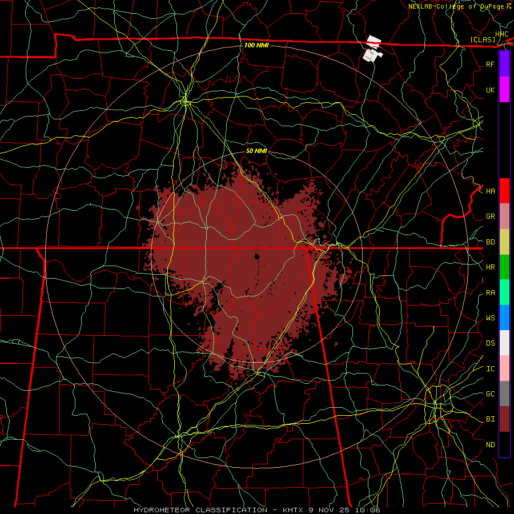Click the magenta UK legend color swatch
This screenshot has height=514, width=514.
pos(504,90)
